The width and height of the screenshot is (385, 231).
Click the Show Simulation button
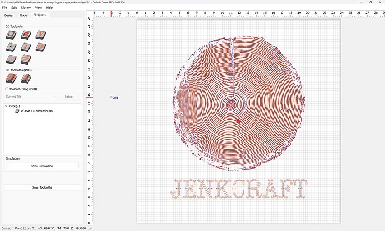point(42,166)
